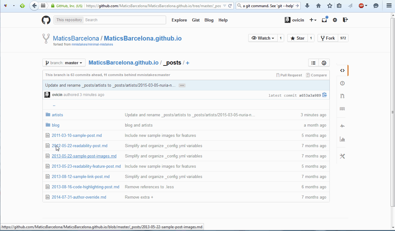Open URL bar history dropdown arrow
The image size is (395, 231).
tap(225, 6)
